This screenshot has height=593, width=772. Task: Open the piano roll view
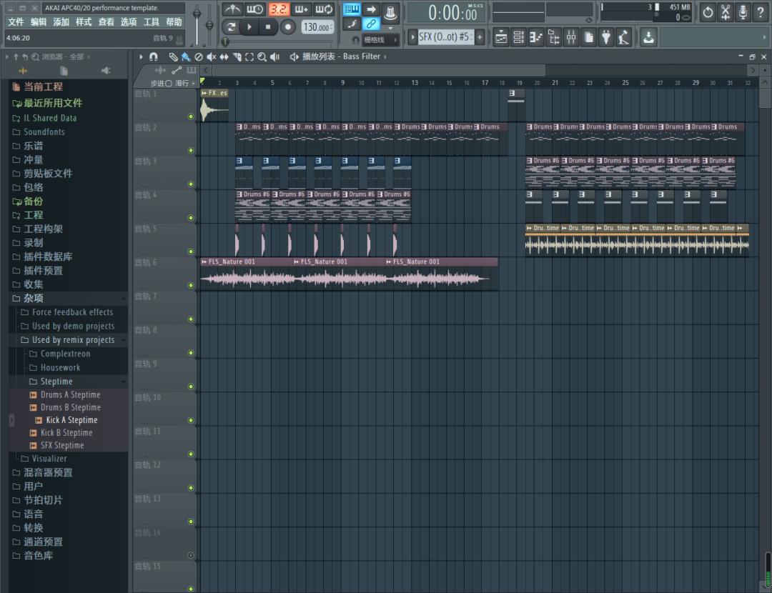tap(536, 36)
